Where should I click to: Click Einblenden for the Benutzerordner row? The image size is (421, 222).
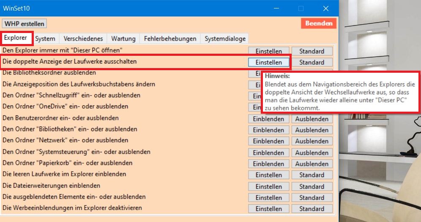pos(268,119)
